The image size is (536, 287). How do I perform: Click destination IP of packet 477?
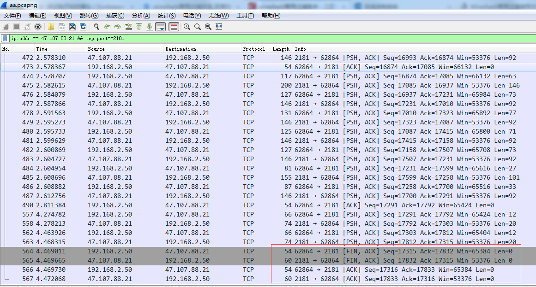click(x=187, y=104)
